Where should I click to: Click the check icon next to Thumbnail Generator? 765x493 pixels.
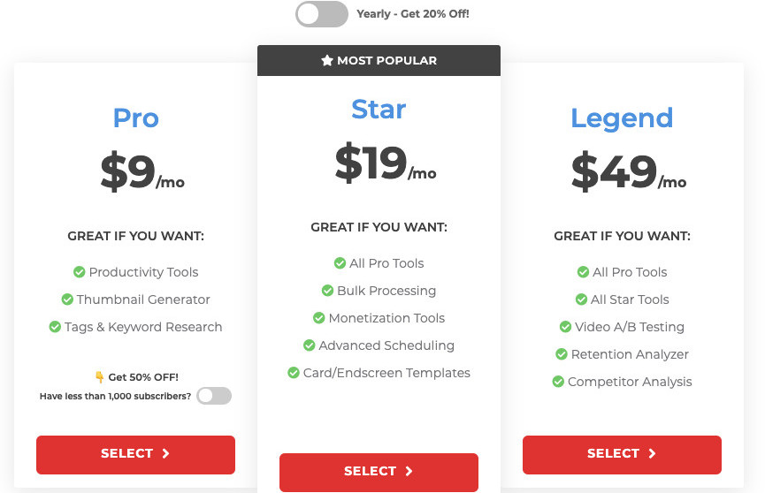(67, 299)
